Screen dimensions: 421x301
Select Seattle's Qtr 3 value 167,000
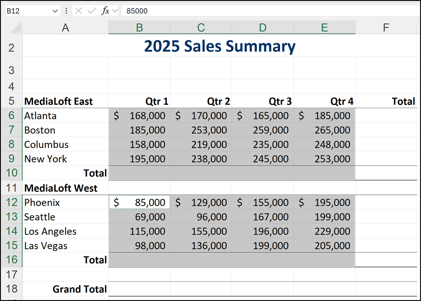(263, 217)
